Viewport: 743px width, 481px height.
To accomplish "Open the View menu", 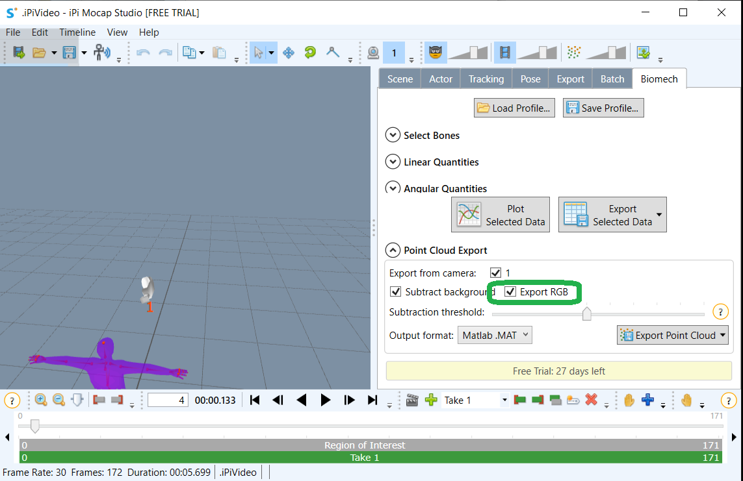I will click(x=117, y=32).
